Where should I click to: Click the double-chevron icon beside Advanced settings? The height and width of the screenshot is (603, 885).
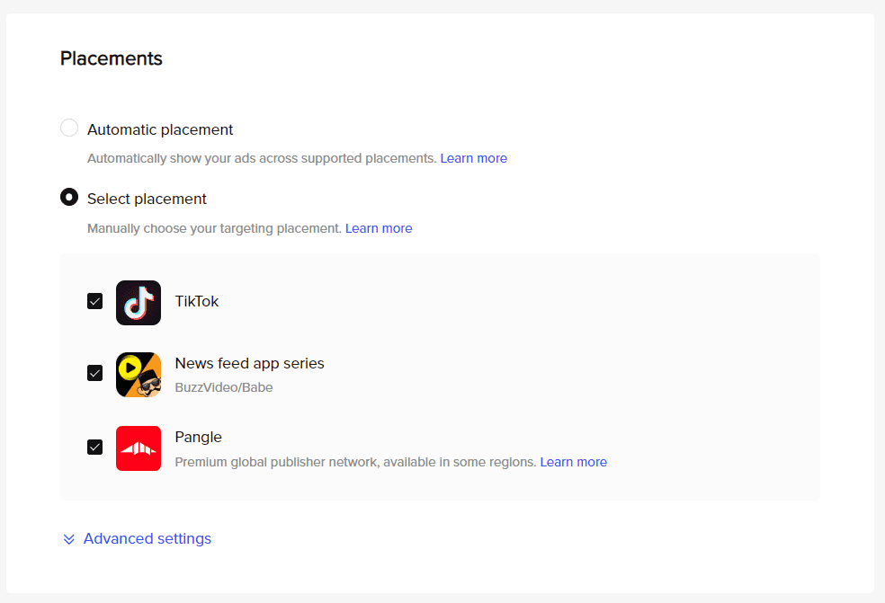69,539
